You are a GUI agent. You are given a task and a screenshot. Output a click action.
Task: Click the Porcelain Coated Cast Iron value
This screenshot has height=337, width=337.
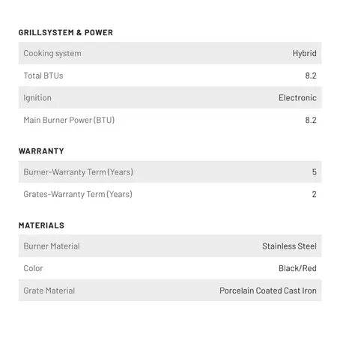click(268, 291)
